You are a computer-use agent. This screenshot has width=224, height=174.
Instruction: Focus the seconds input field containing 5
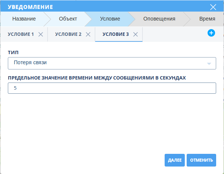pyautogui.click(x=112, y=88)
